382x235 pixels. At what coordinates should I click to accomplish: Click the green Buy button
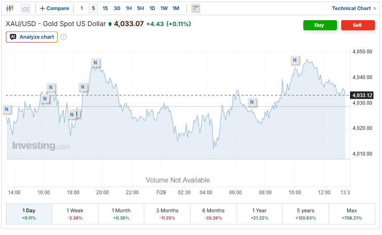pyautogui.click(x=320, y=25)
